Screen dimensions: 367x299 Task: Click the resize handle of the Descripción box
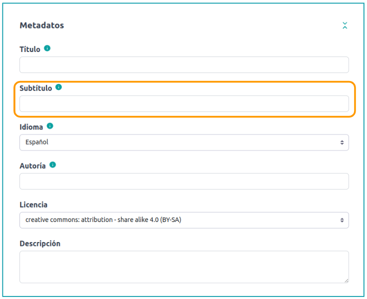click(346, 280)
